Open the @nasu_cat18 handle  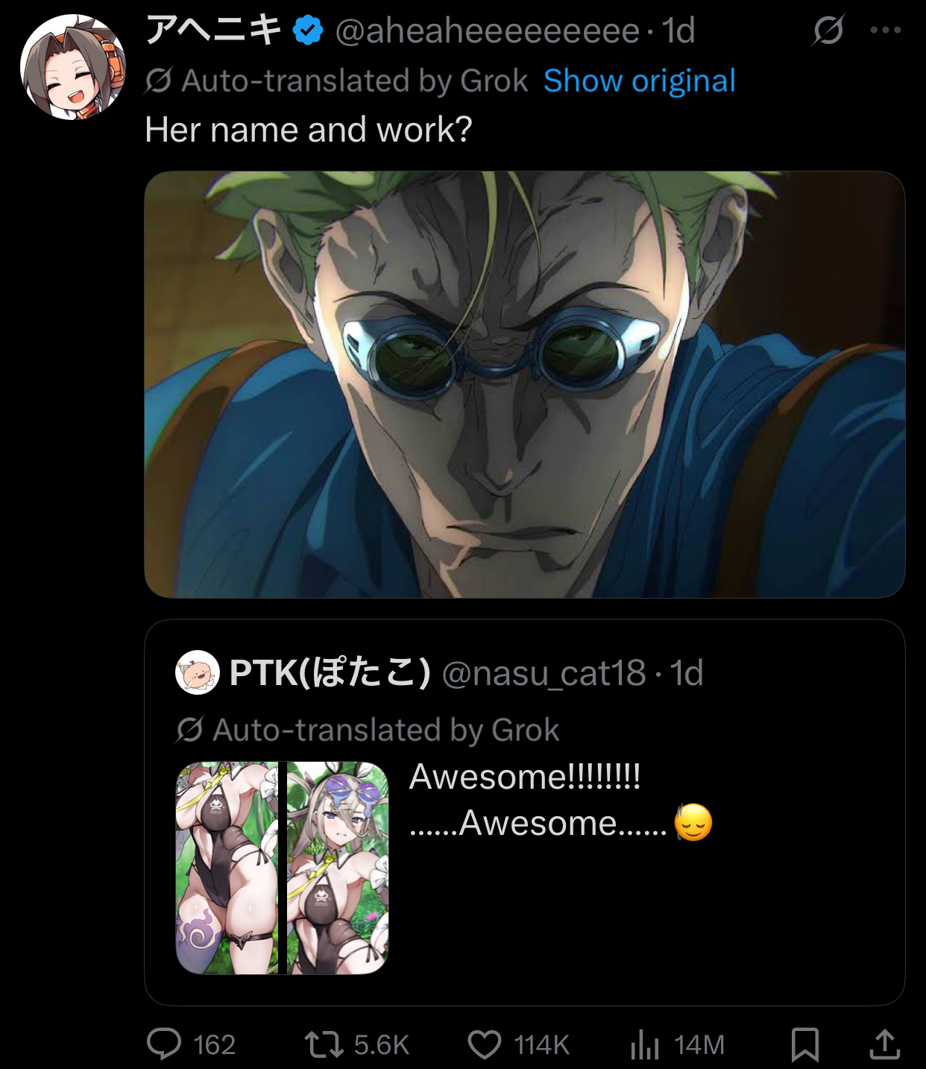click(x=544, y=673)
